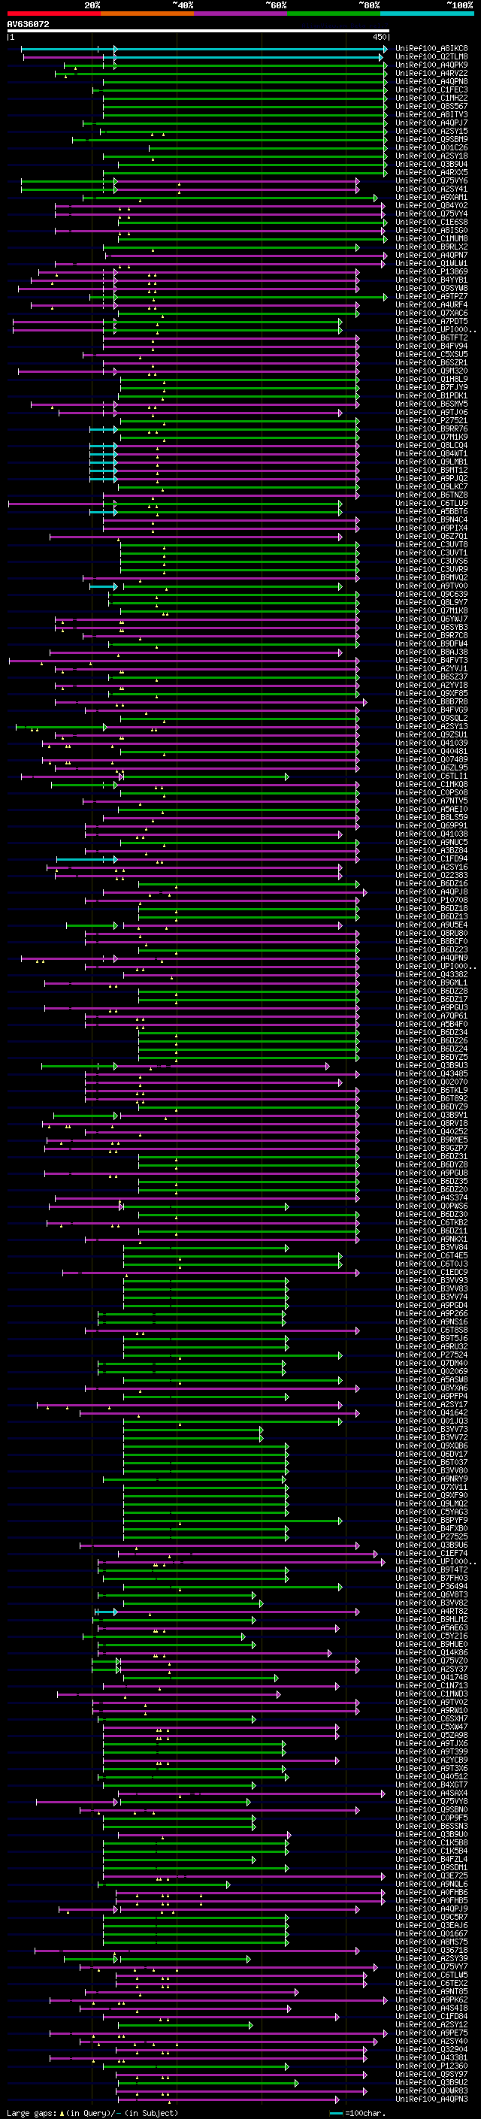Click the red 20% identity legend segment
Image resolution: width=481 pixels, height=2119 pixels.
pos(53,14)
